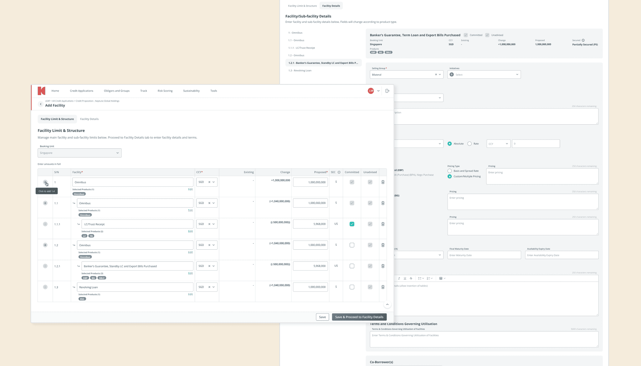Open the Credit Applications menu

tap(81, 91)
